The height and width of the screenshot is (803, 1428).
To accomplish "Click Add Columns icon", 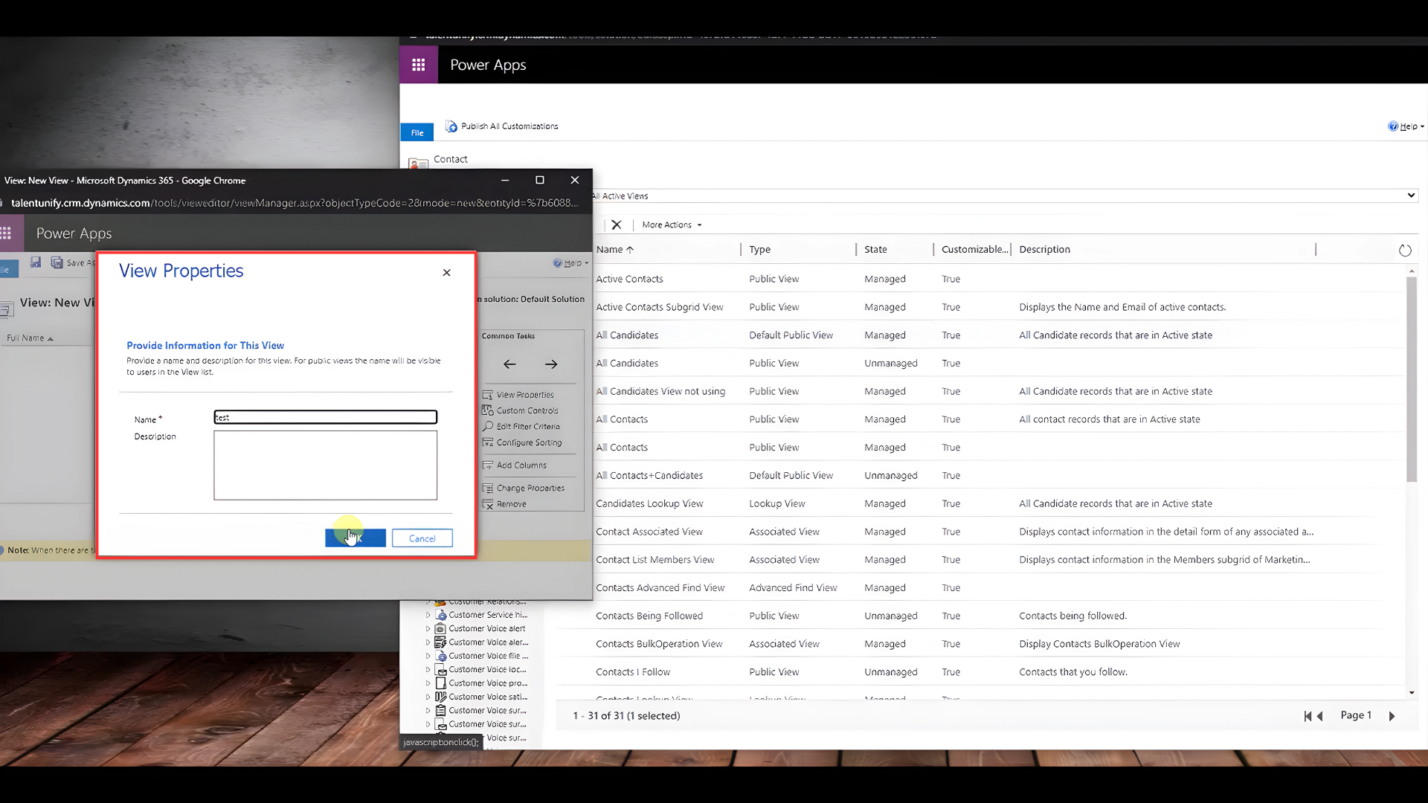I will tap(488, 465).
